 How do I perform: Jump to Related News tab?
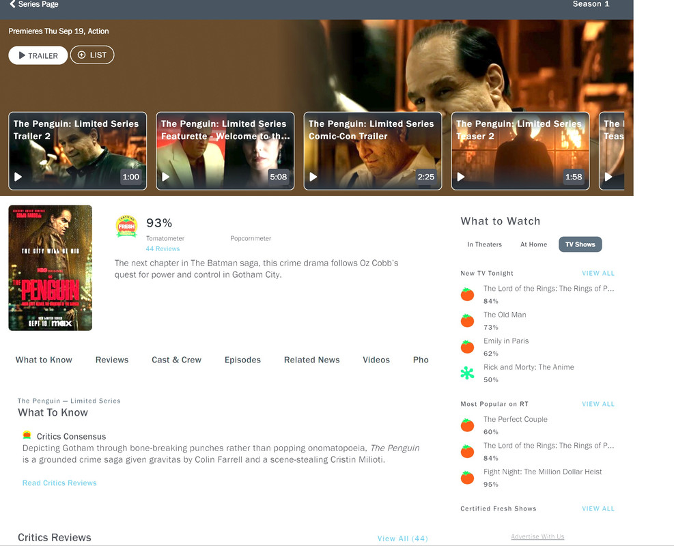point(311,360)
